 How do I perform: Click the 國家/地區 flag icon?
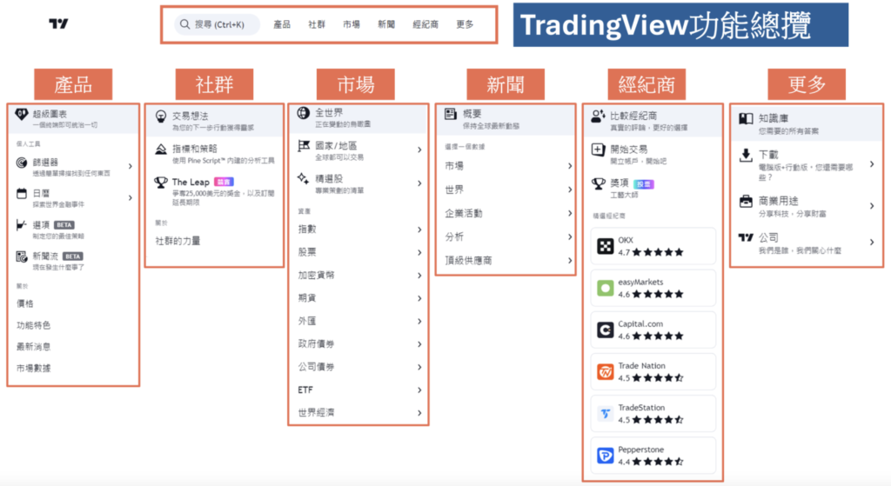pos(304,146)
